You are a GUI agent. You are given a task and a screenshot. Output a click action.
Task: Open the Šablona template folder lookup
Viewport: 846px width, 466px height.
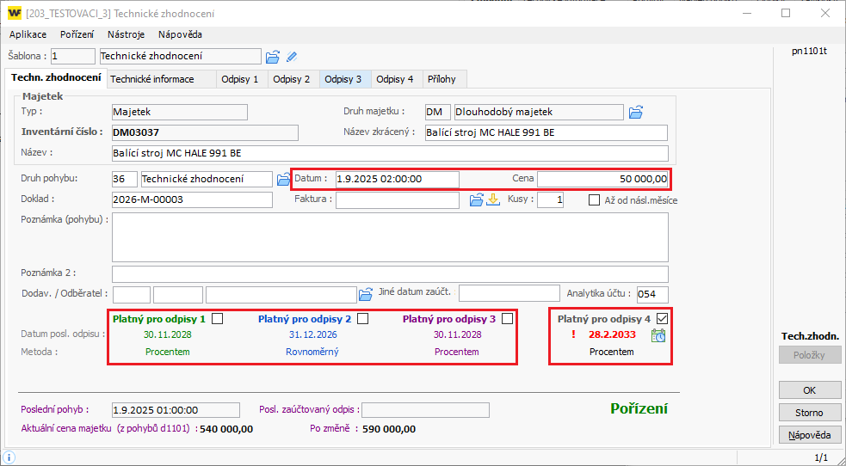point(273,57)
